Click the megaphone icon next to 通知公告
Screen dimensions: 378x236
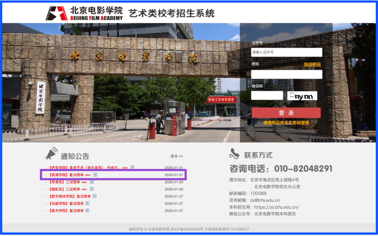(51, 154)
